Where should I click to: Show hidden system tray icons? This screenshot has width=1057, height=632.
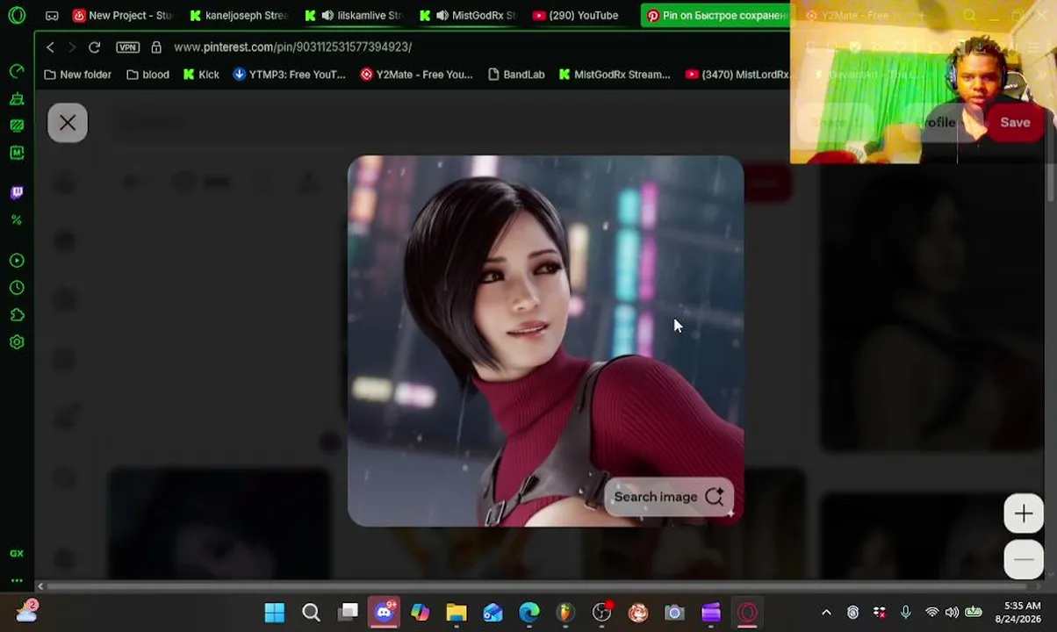826,613
